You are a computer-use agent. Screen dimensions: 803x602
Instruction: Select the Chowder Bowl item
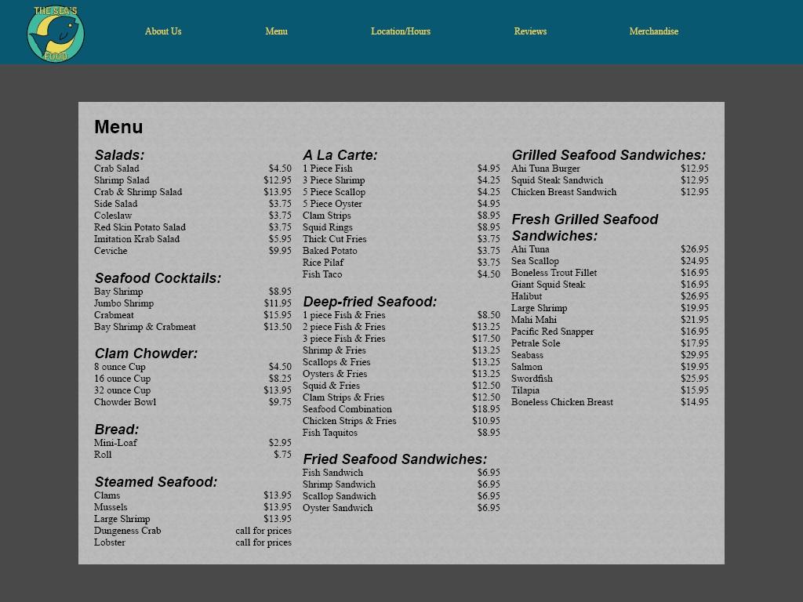pyautogui.click(x=125, y=402)
